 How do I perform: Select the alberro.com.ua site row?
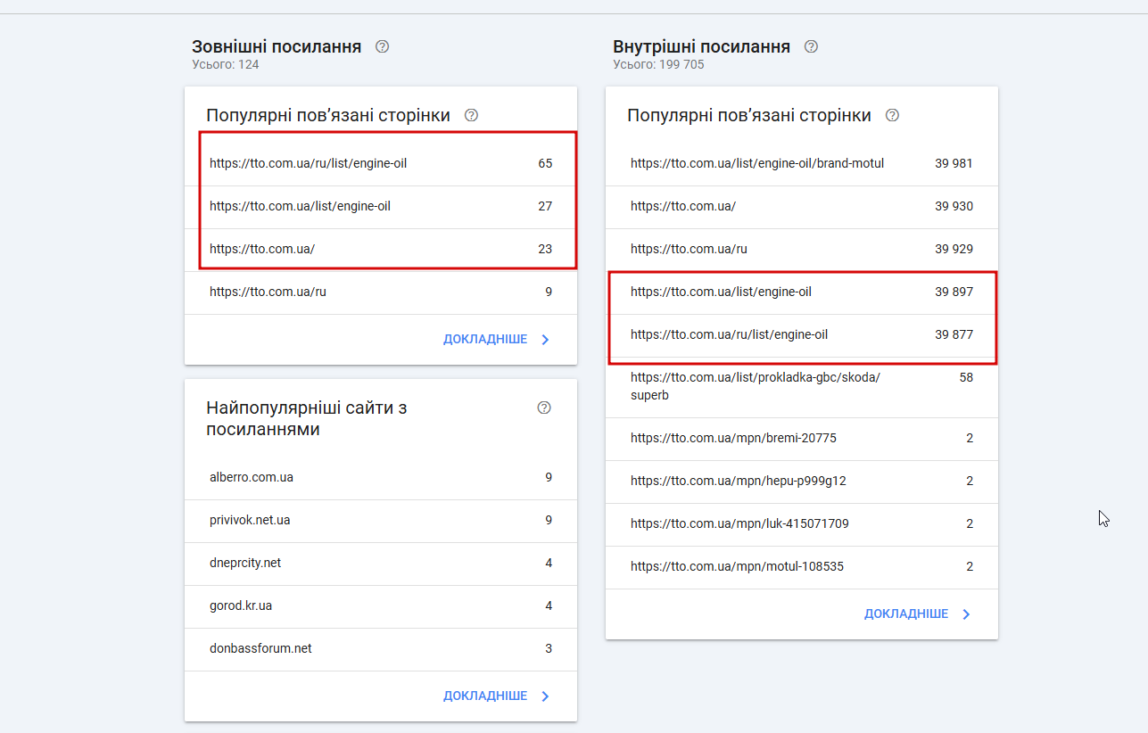pyautogui.click(x=381, y=477)
